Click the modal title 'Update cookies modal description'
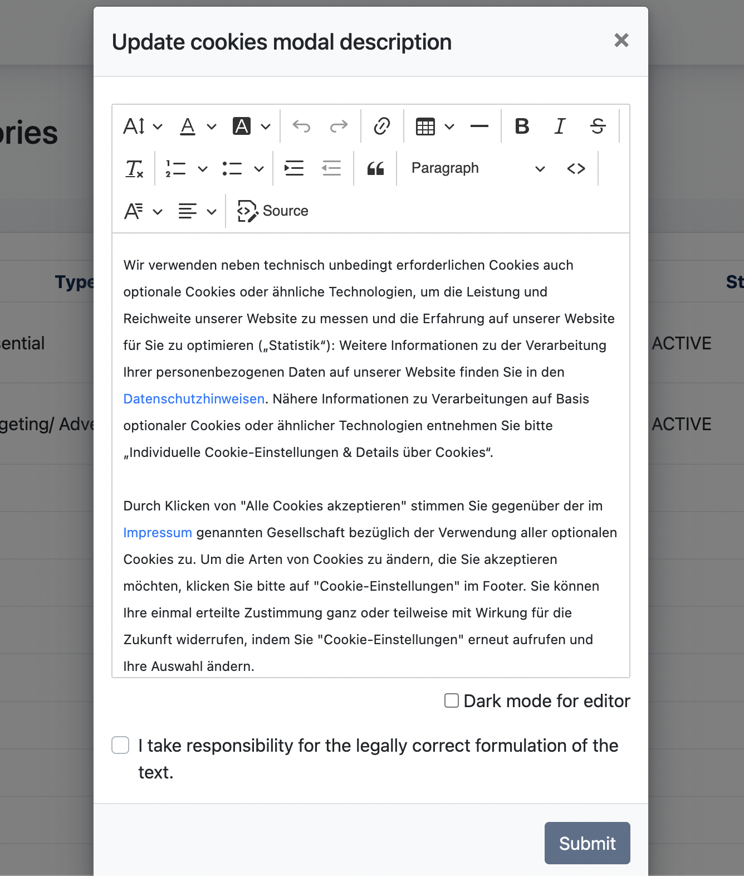Image resolution: width=744 pixels, height=876 pixels. click(x=282, y=42)
